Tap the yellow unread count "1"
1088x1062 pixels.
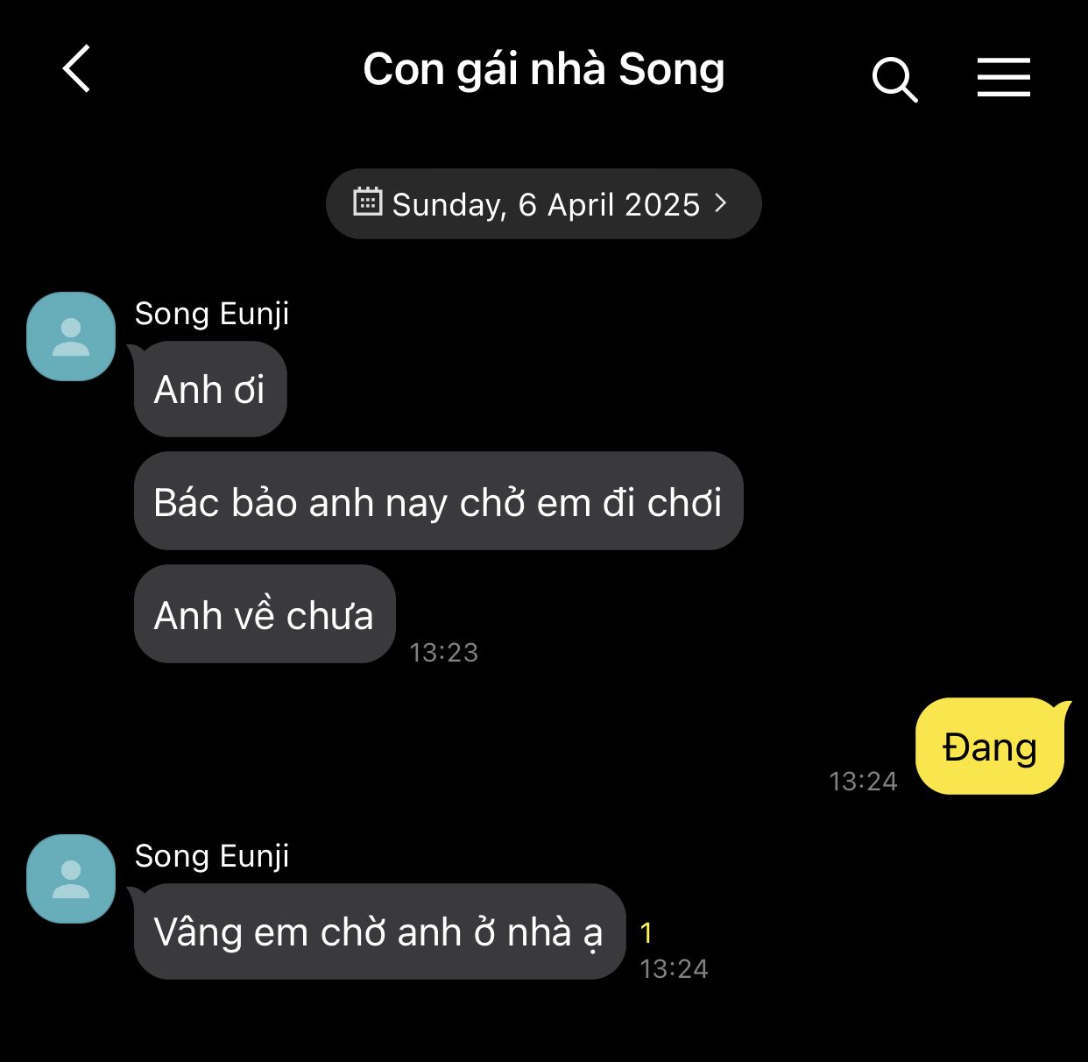646,933
